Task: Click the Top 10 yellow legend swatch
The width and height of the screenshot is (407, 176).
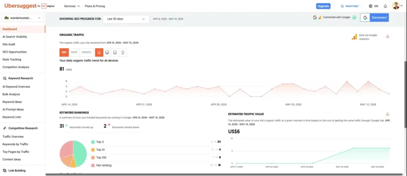Action: (93, 150)
